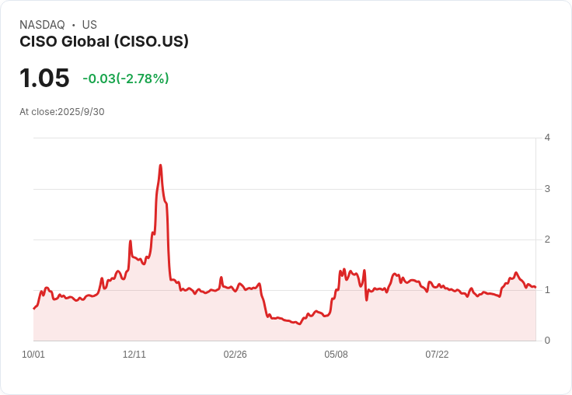Click the highest peak of the price line
Screen dimensions: 572x395
[160, 165]
